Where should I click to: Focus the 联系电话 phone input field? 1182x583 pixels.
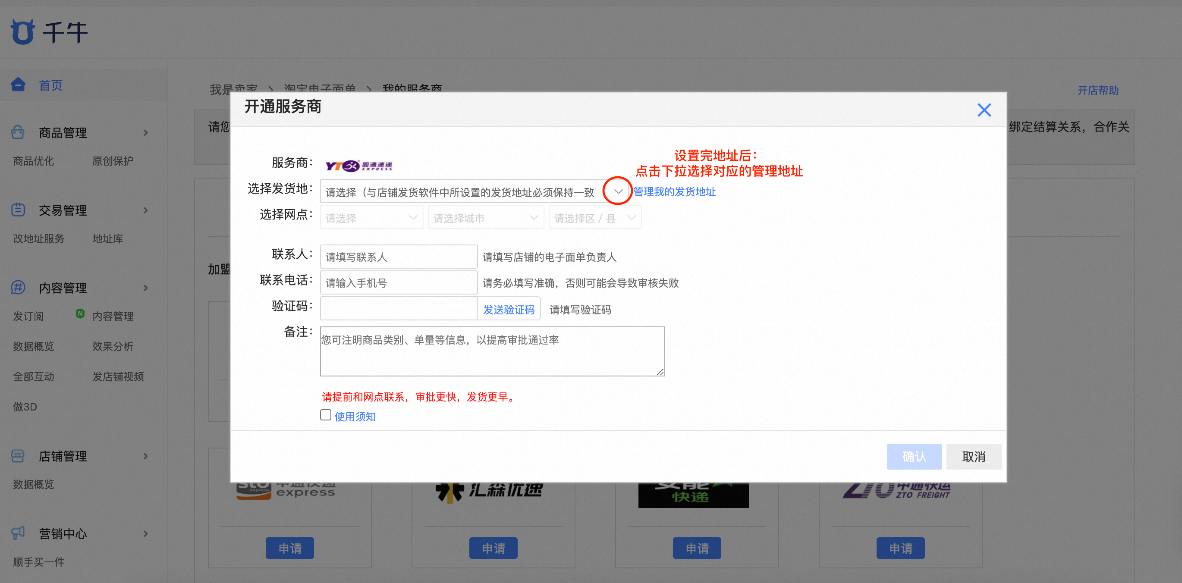(399, 282)
